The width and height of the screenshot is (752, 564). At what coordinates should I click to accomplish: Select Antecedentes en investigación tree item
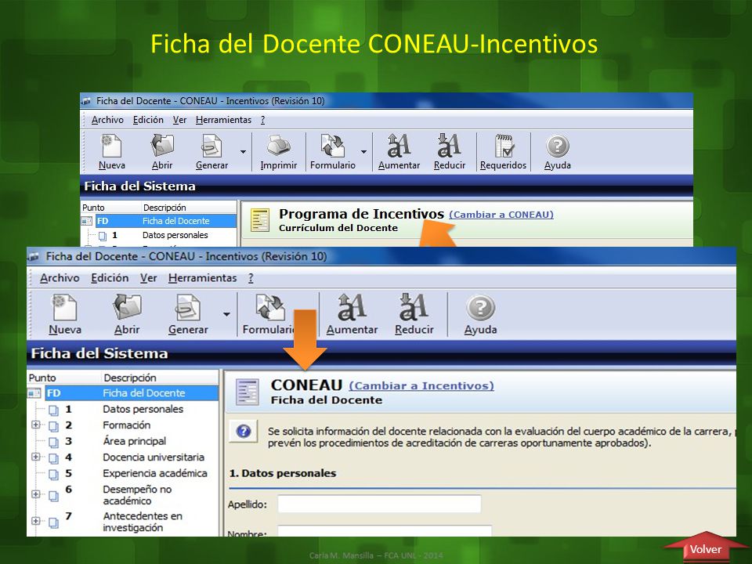(143, 522)
